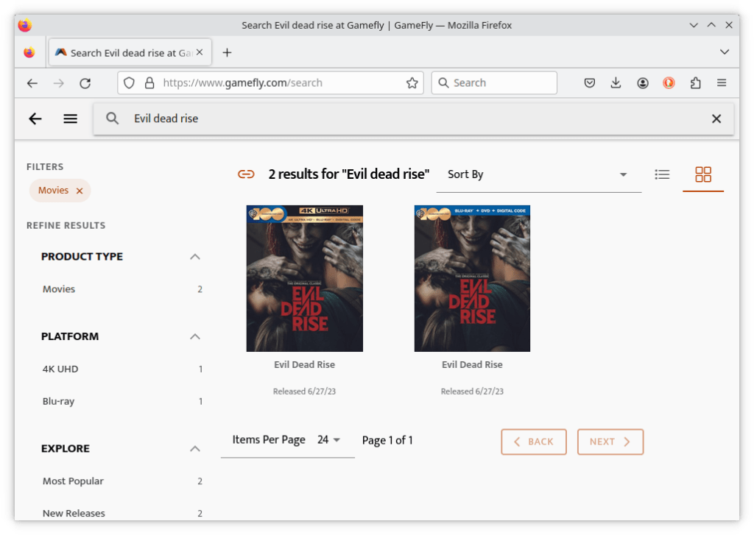The width and height of the screenshot is (754, 535).
Task: Switch to list view layout
Action: (x=662, y=174)
